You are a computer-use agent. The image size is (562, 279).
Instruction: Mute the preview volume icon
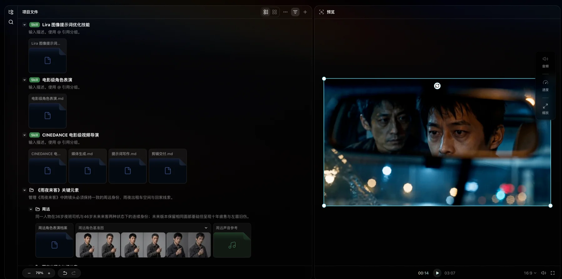[x=544, y=273]
